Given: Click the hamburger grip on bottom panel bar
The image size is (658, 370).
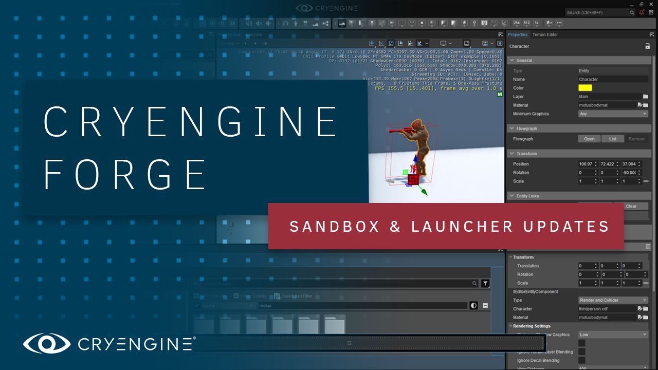Looking at the screenshot, I should pos(349,343).
